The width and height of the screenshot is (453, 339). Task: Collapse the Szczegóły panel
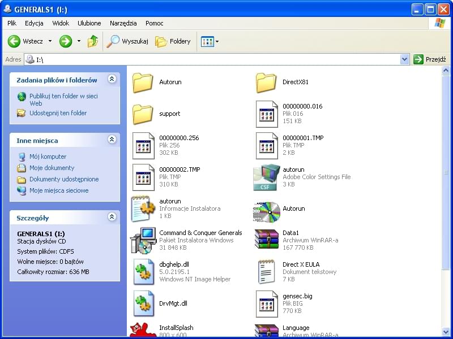point(112,216)
